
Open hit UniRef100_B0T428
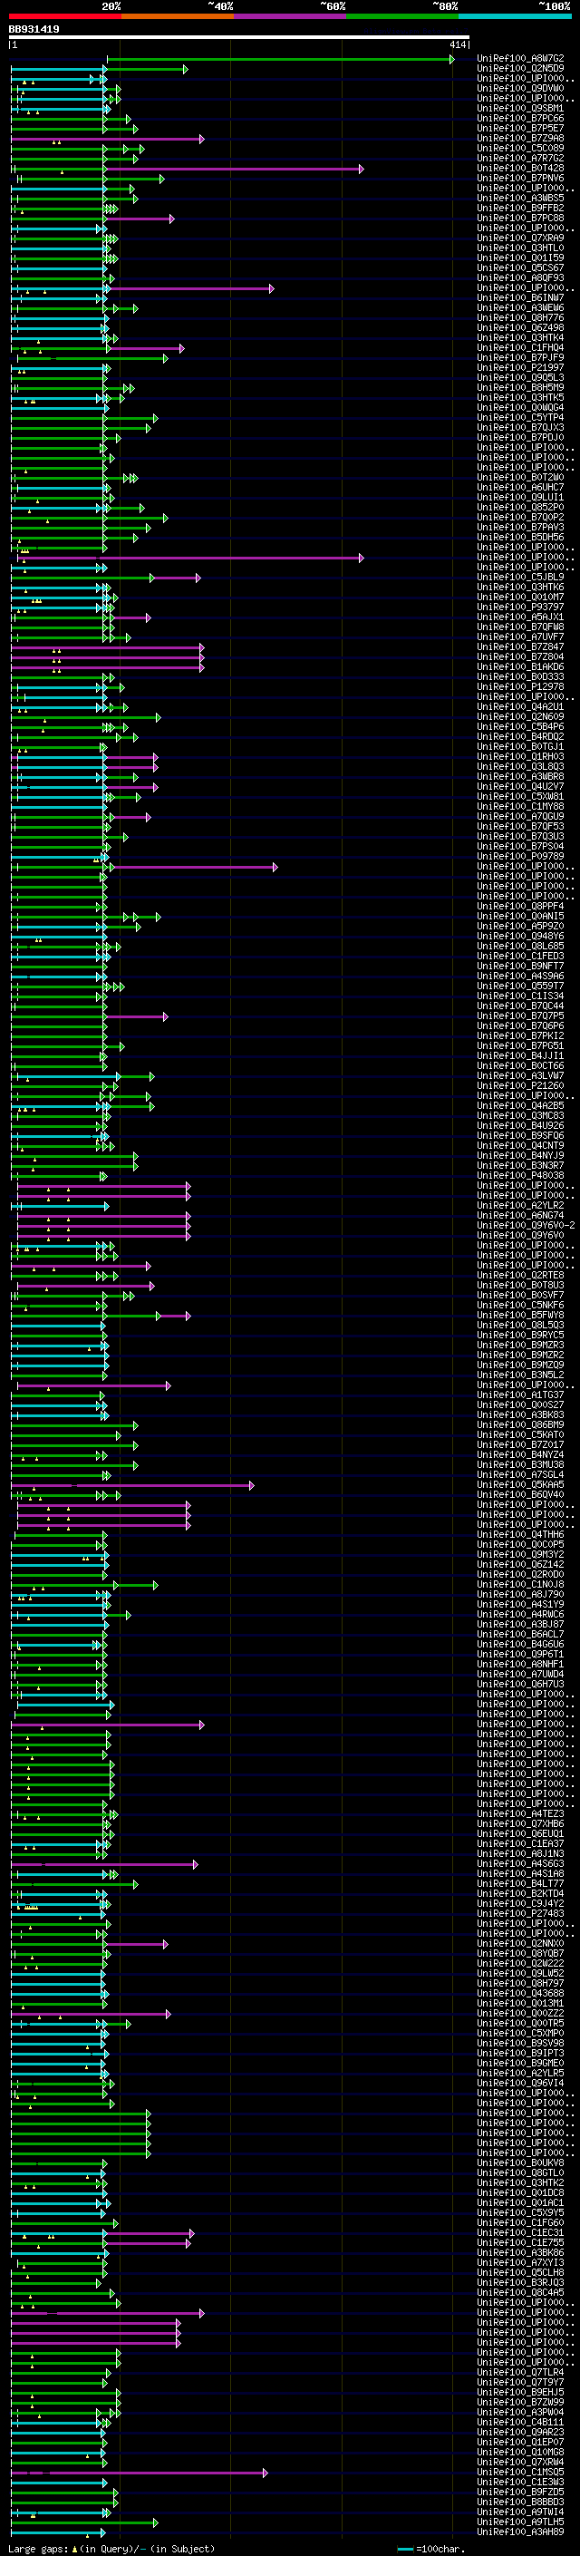520,168
